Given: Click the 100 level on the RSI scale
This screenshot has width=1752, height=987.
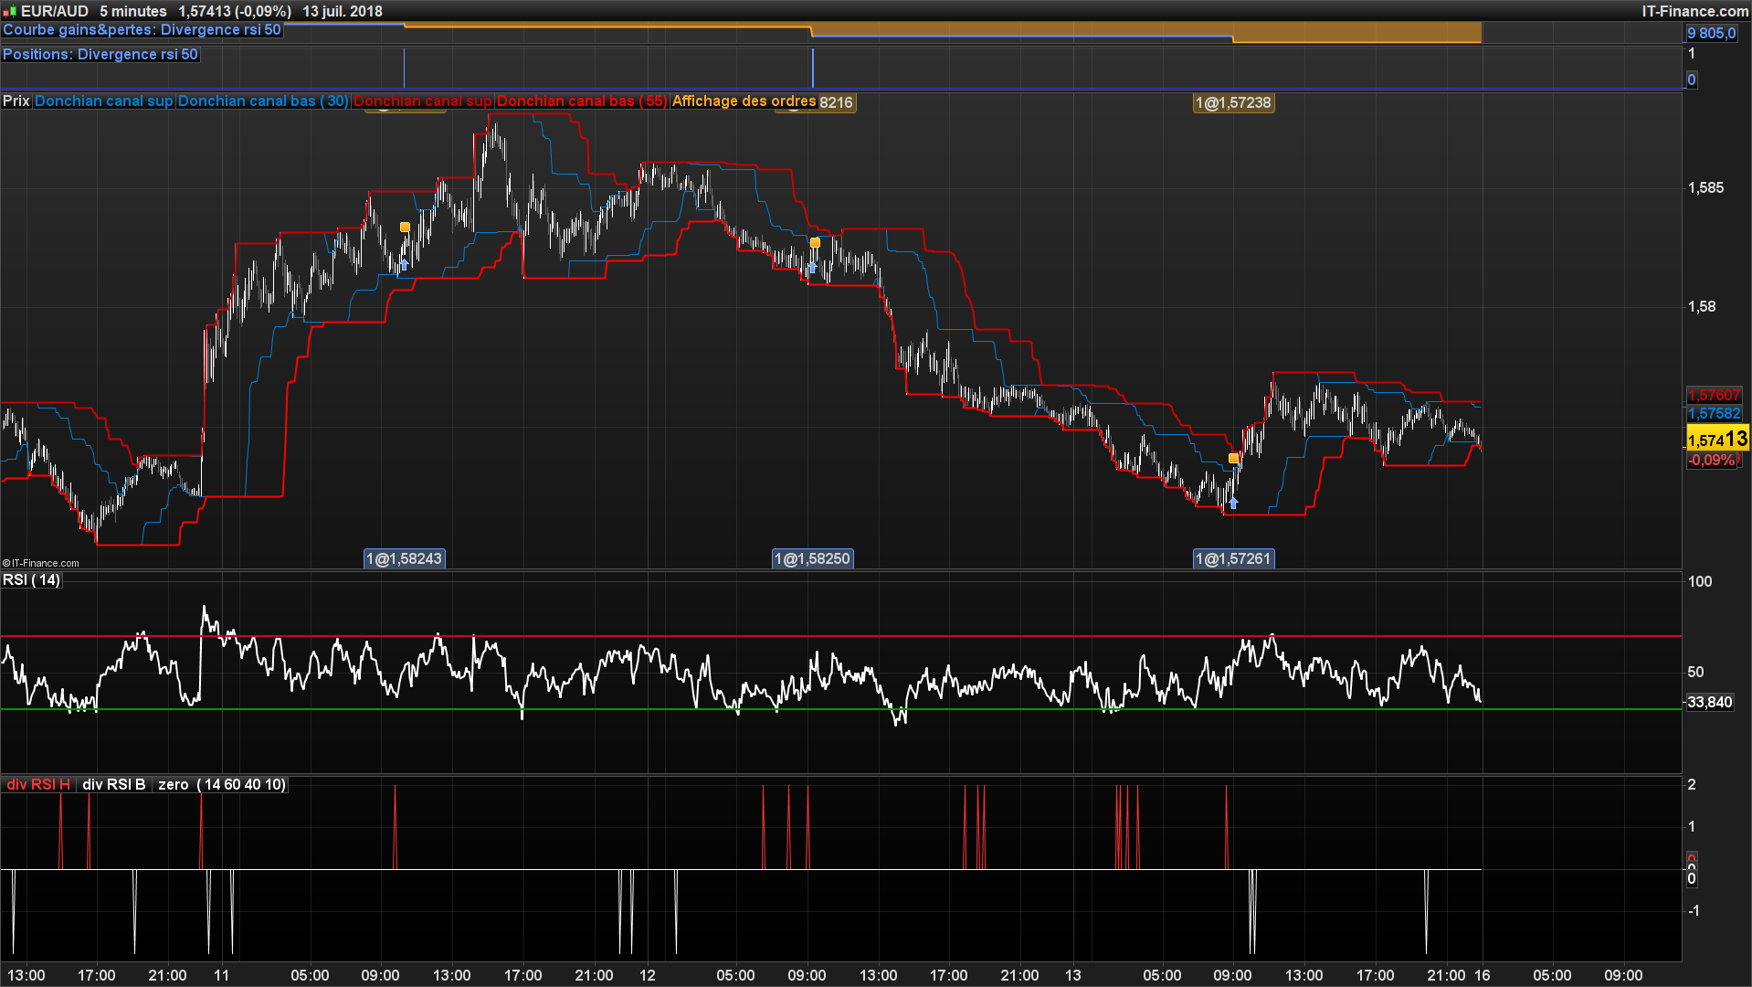Looking at the screenshot, I should (1700, 581).
